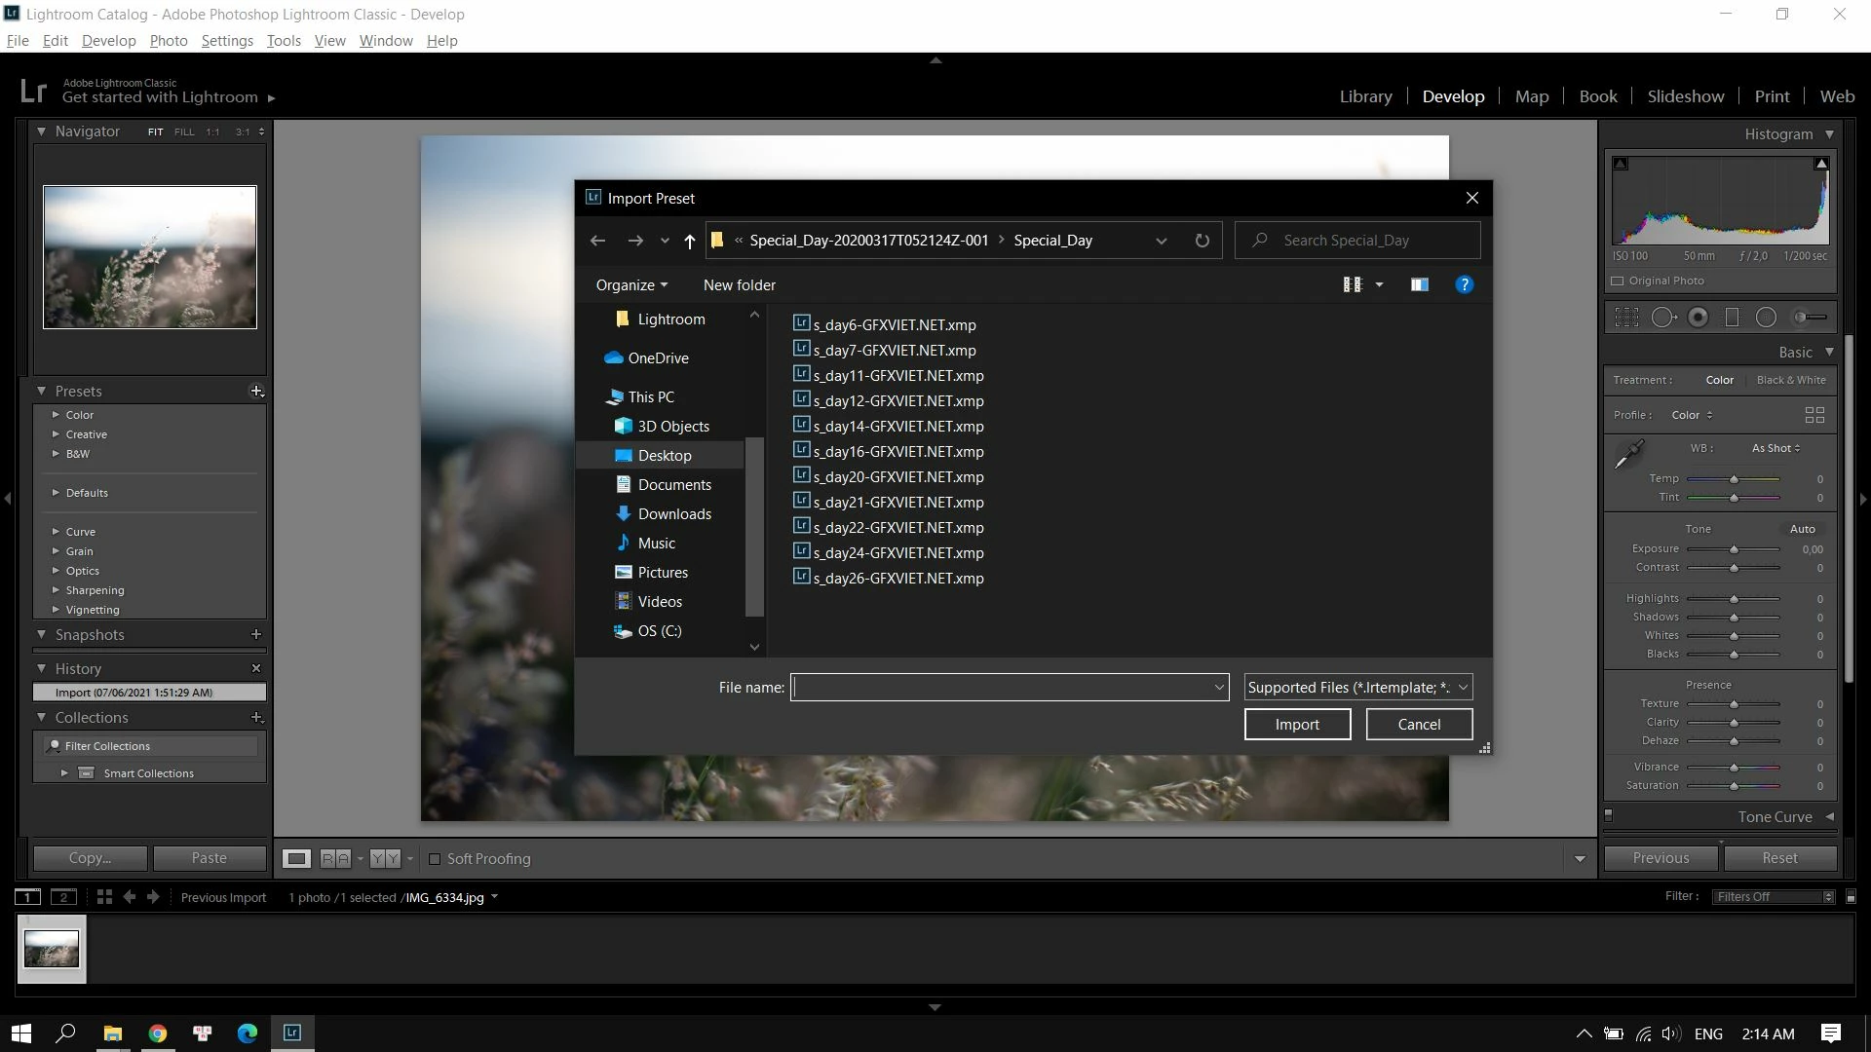Toggle the Original Photo checkbox

pyautogui.click(x=1618, y=281)
